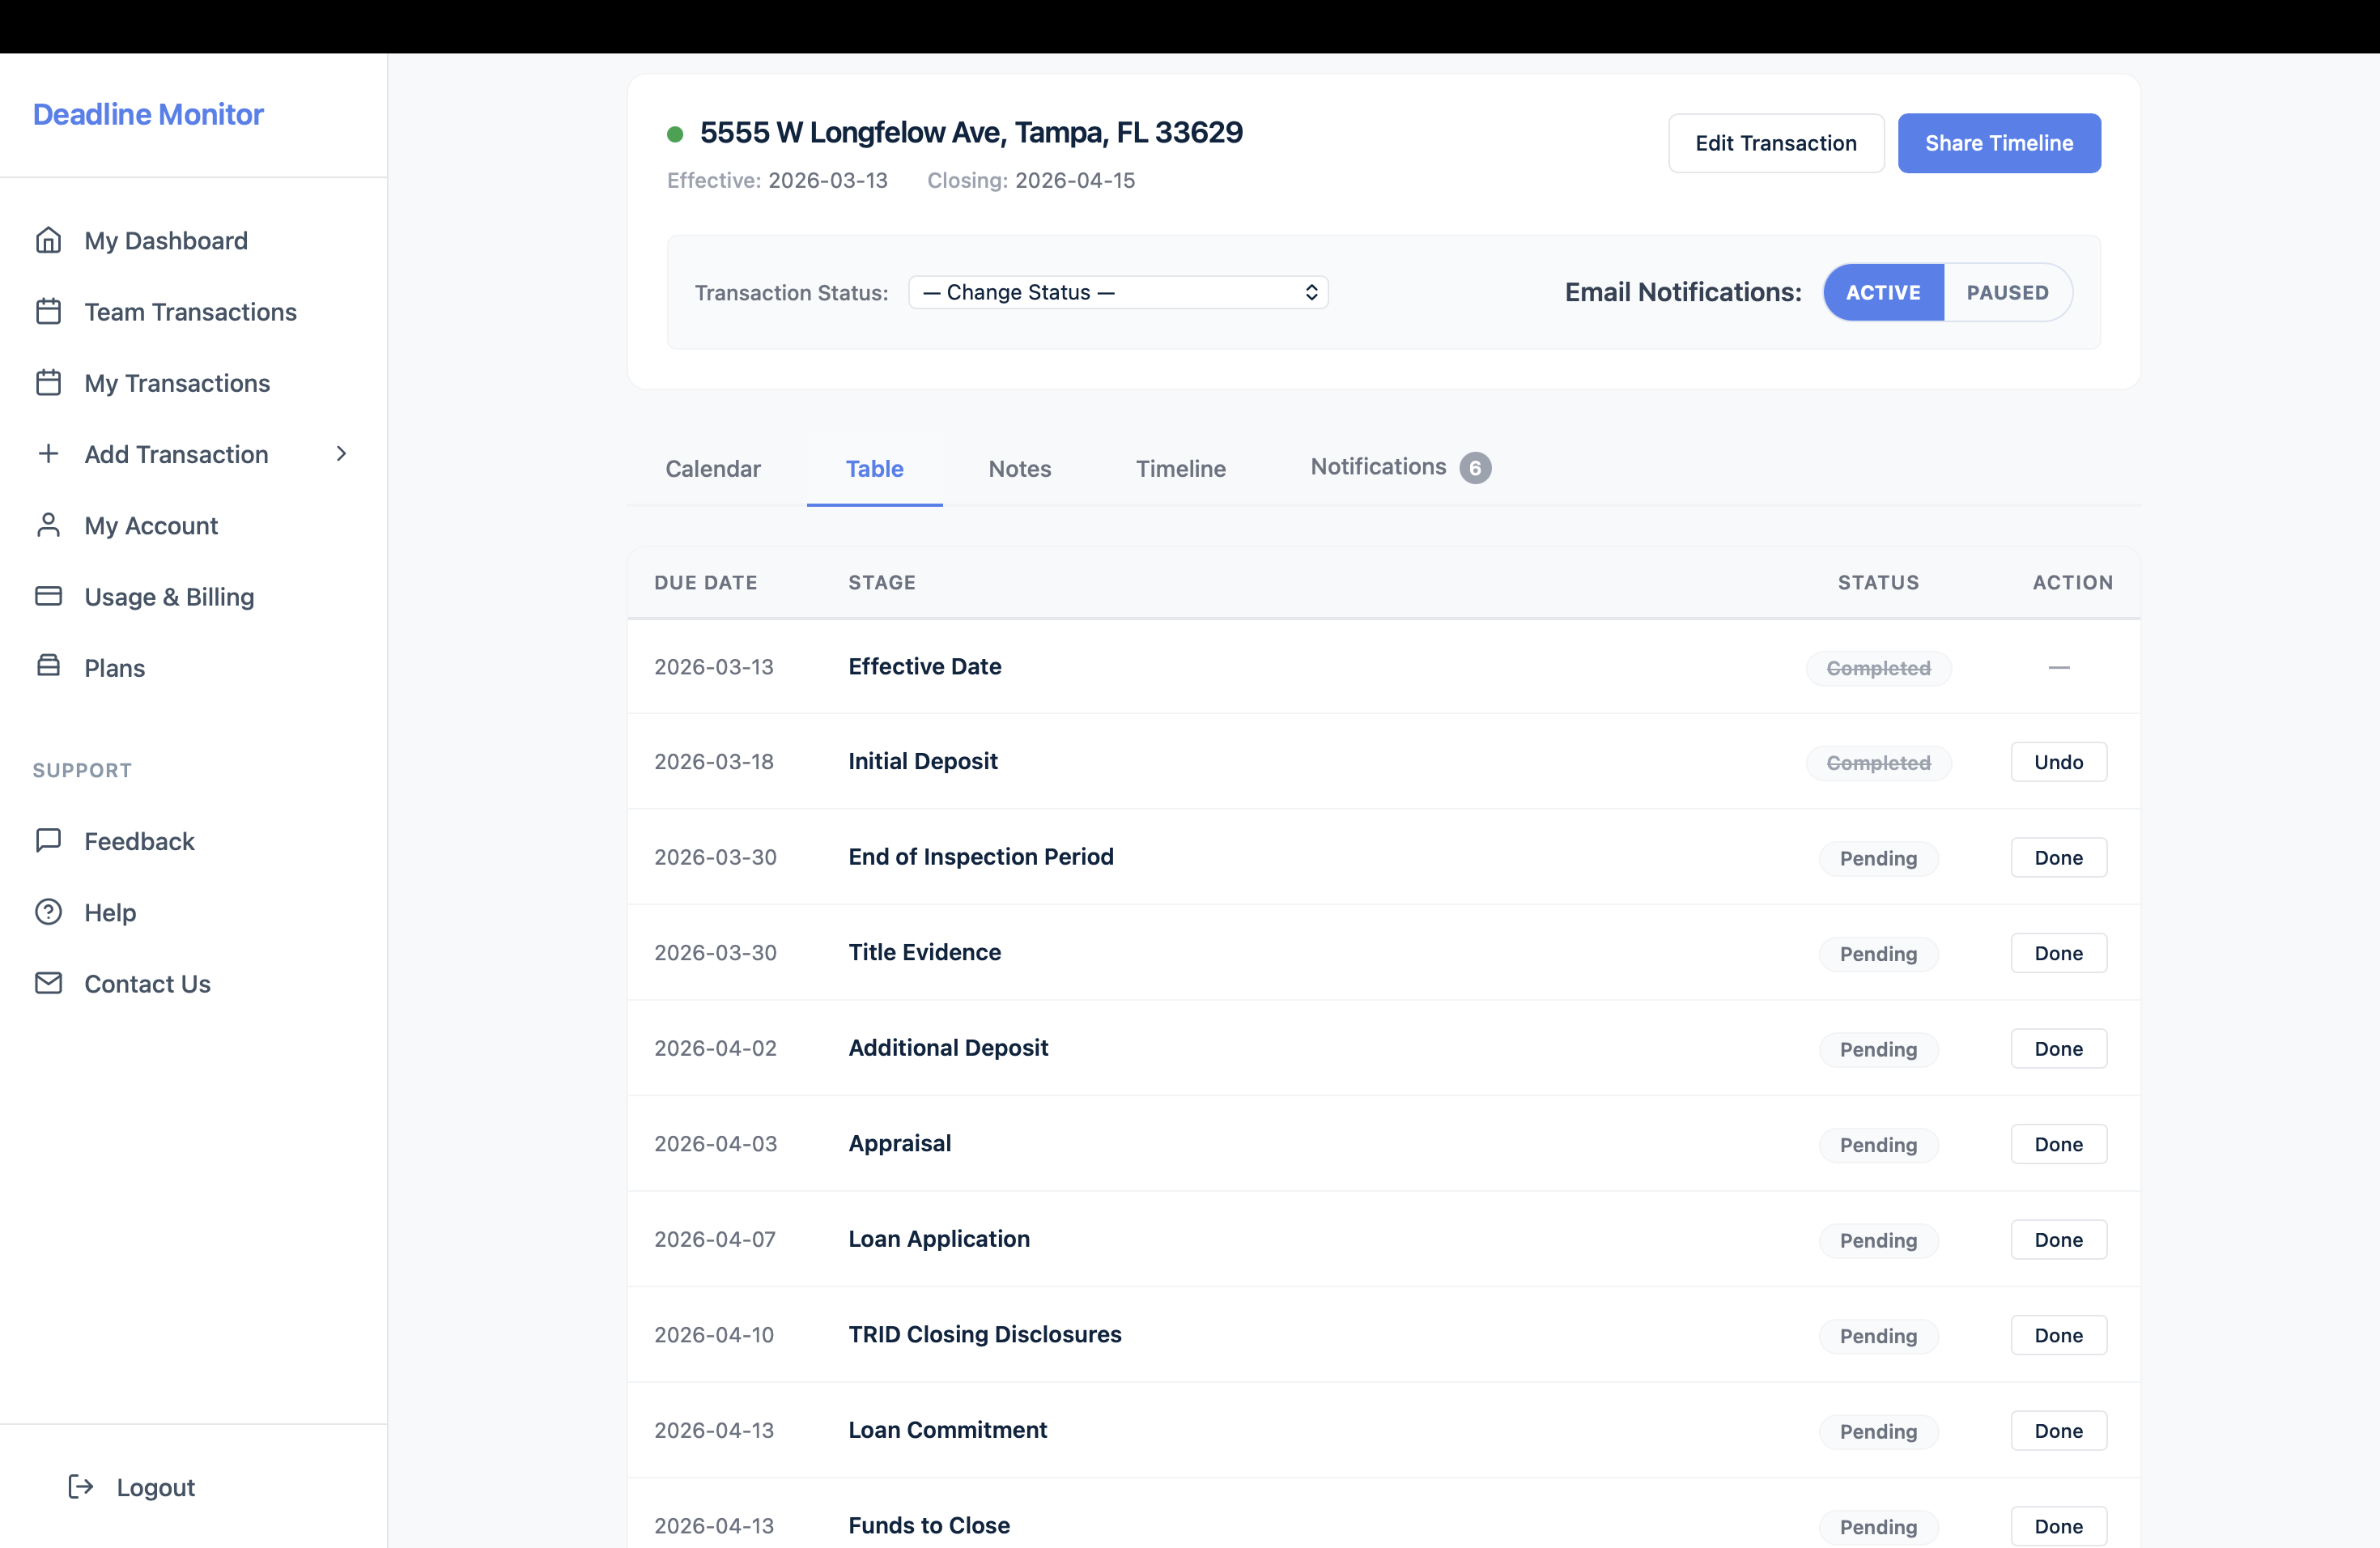Click the DUE DATE column header
This screenshot has height=1548, width=2380.
click(705, 582)
